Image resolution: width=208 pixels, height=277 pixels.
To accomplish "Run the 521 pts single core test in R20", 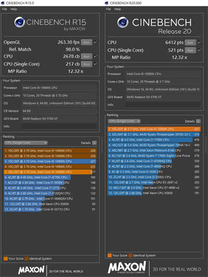I will [x=190, y=51].
